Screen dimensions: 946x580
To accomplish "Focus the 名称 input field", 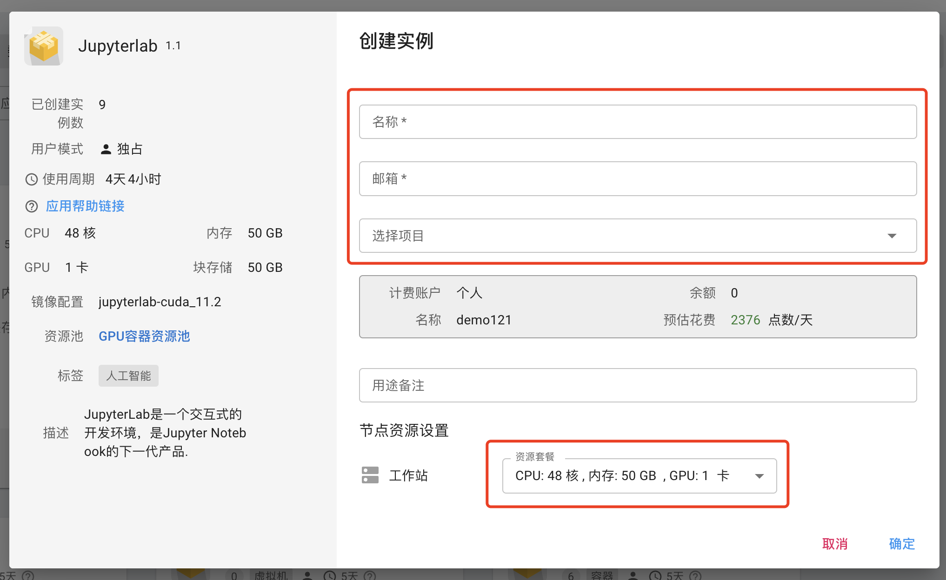I will (638, 122).
